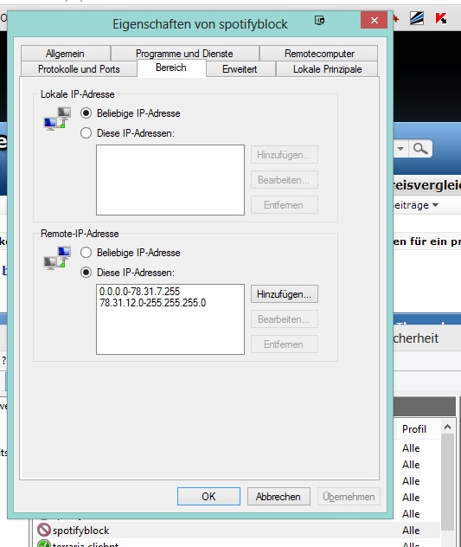461x547 pixels.
Task: Click the striped blue extension icon in the toolbar
Action: [417, 18]
